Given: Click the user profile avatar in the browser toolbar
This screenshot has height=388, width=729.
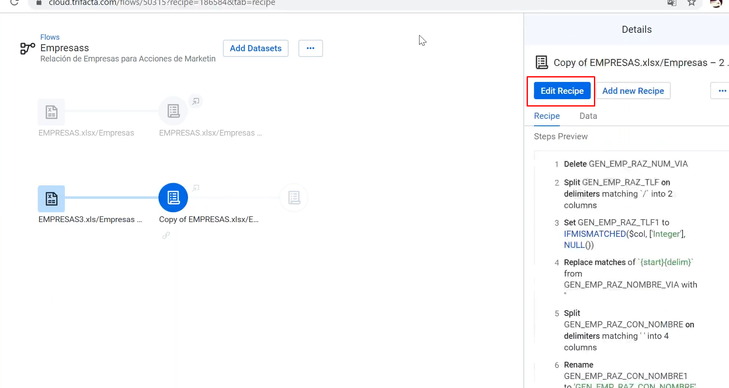Looking at the screenshot, I should point(717,4).
